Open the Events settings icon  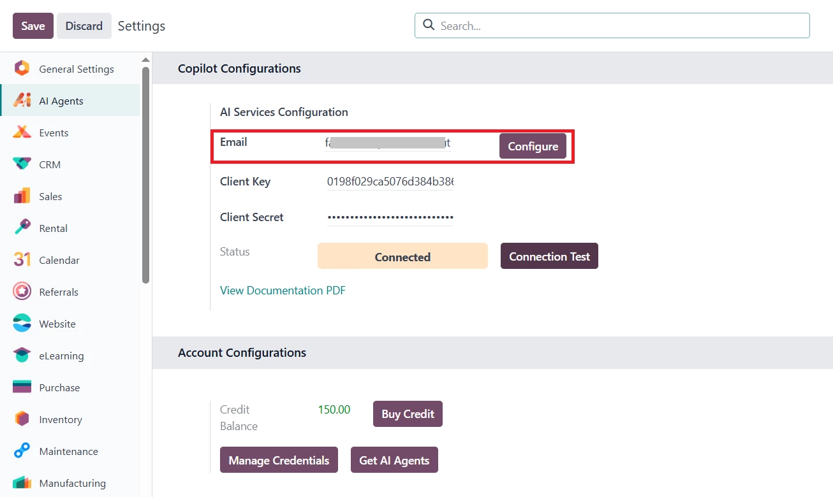click(x=22, y=133)
